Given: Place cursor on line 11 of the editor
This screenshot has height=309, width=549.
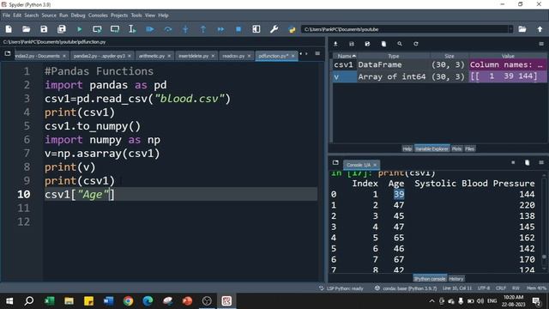Looking at the screenshot, I should [x=180, y=208].
